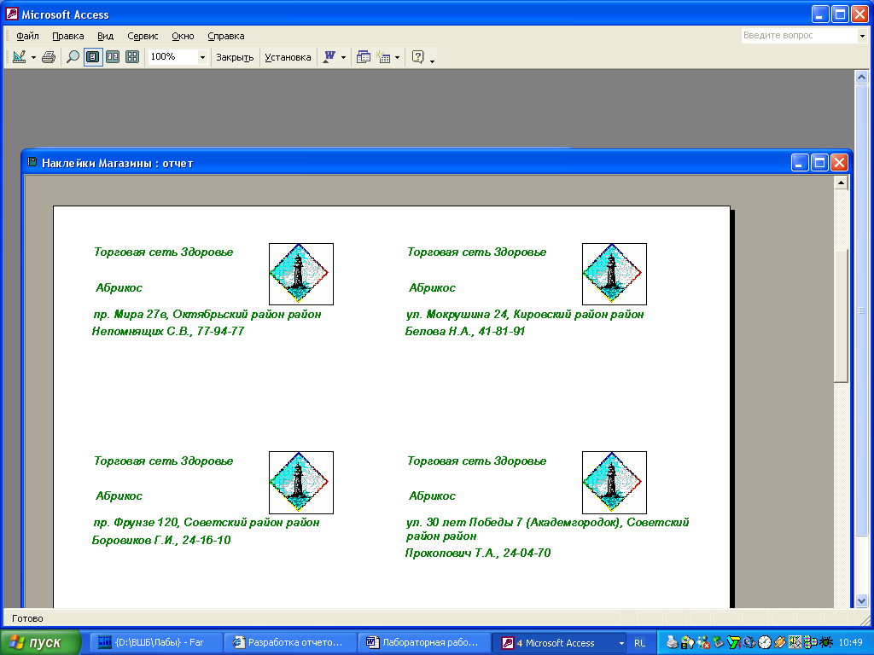Click text 'Белова Н.А., 41-81-91'

point(465,332)
